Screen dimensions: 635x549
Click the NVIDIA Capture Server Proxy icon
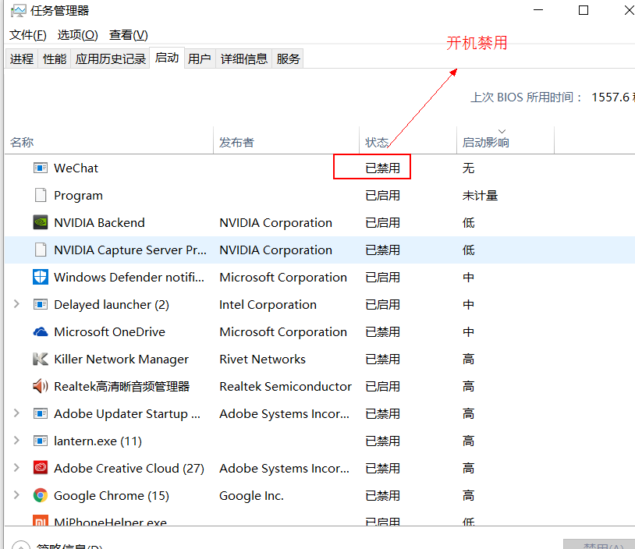[x=40, y=250]
